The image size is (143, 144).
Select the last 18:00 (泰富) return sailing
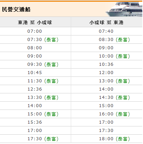[x=114, y=139]
